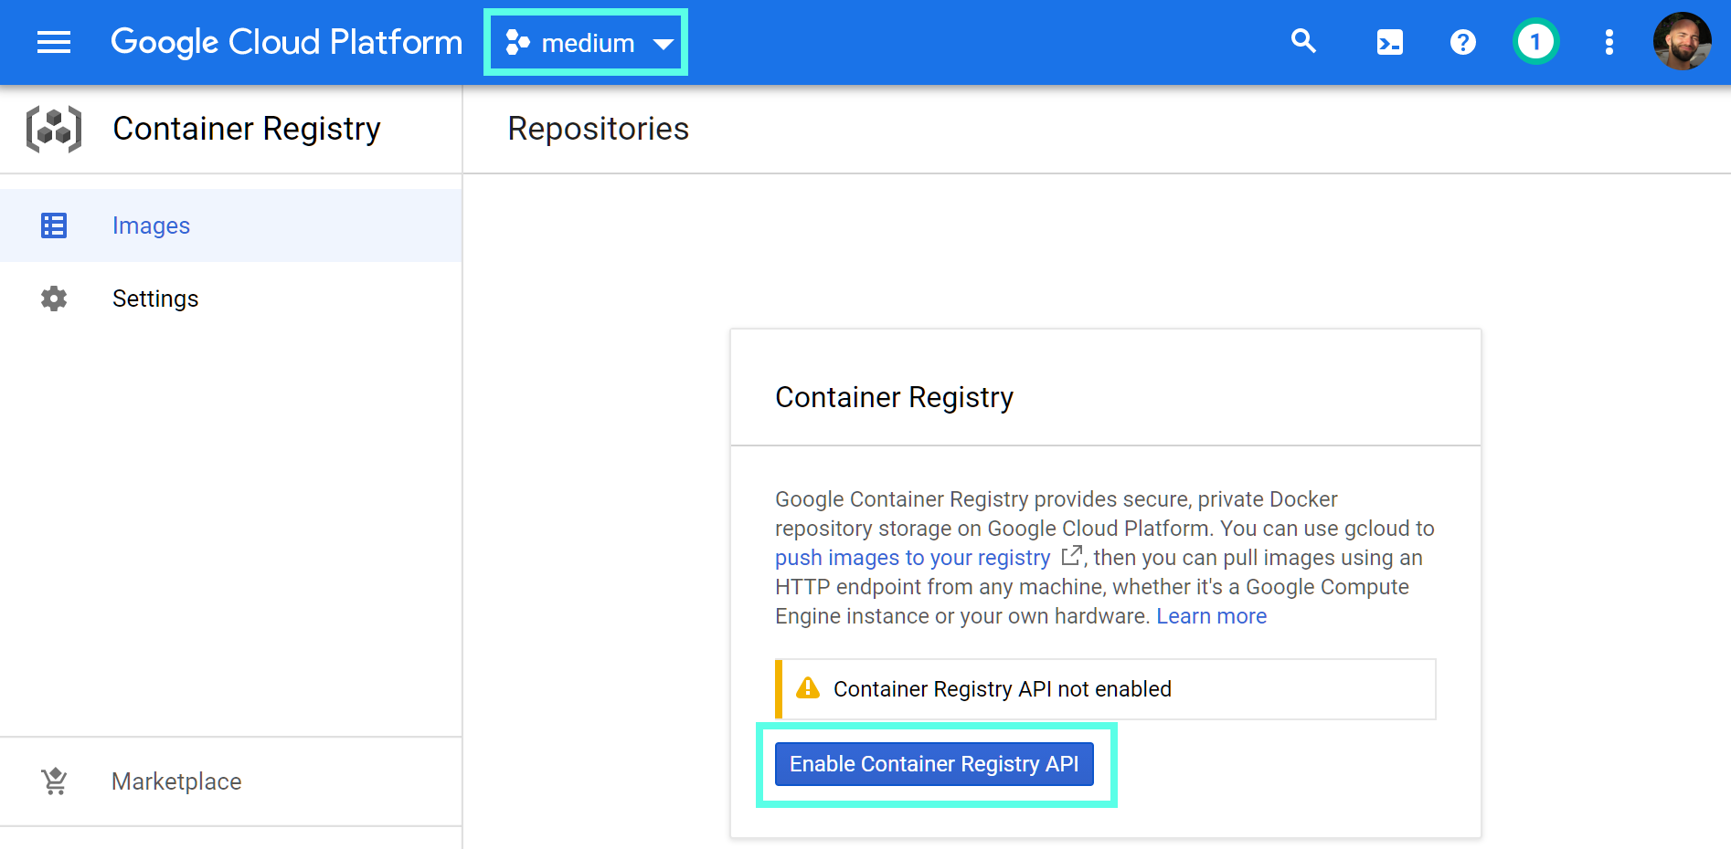Viewport: 1731px width, 849px height.
Task: Open the three-dot more options menu
Action: [1609, 42]
